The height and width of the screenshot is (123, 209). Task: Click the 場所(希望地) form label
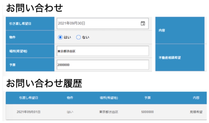(x=18, y=51)
